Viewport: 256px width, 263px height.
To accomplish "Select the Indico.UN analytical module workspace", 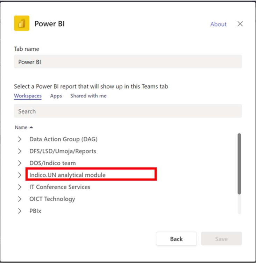I will point(67,175).
